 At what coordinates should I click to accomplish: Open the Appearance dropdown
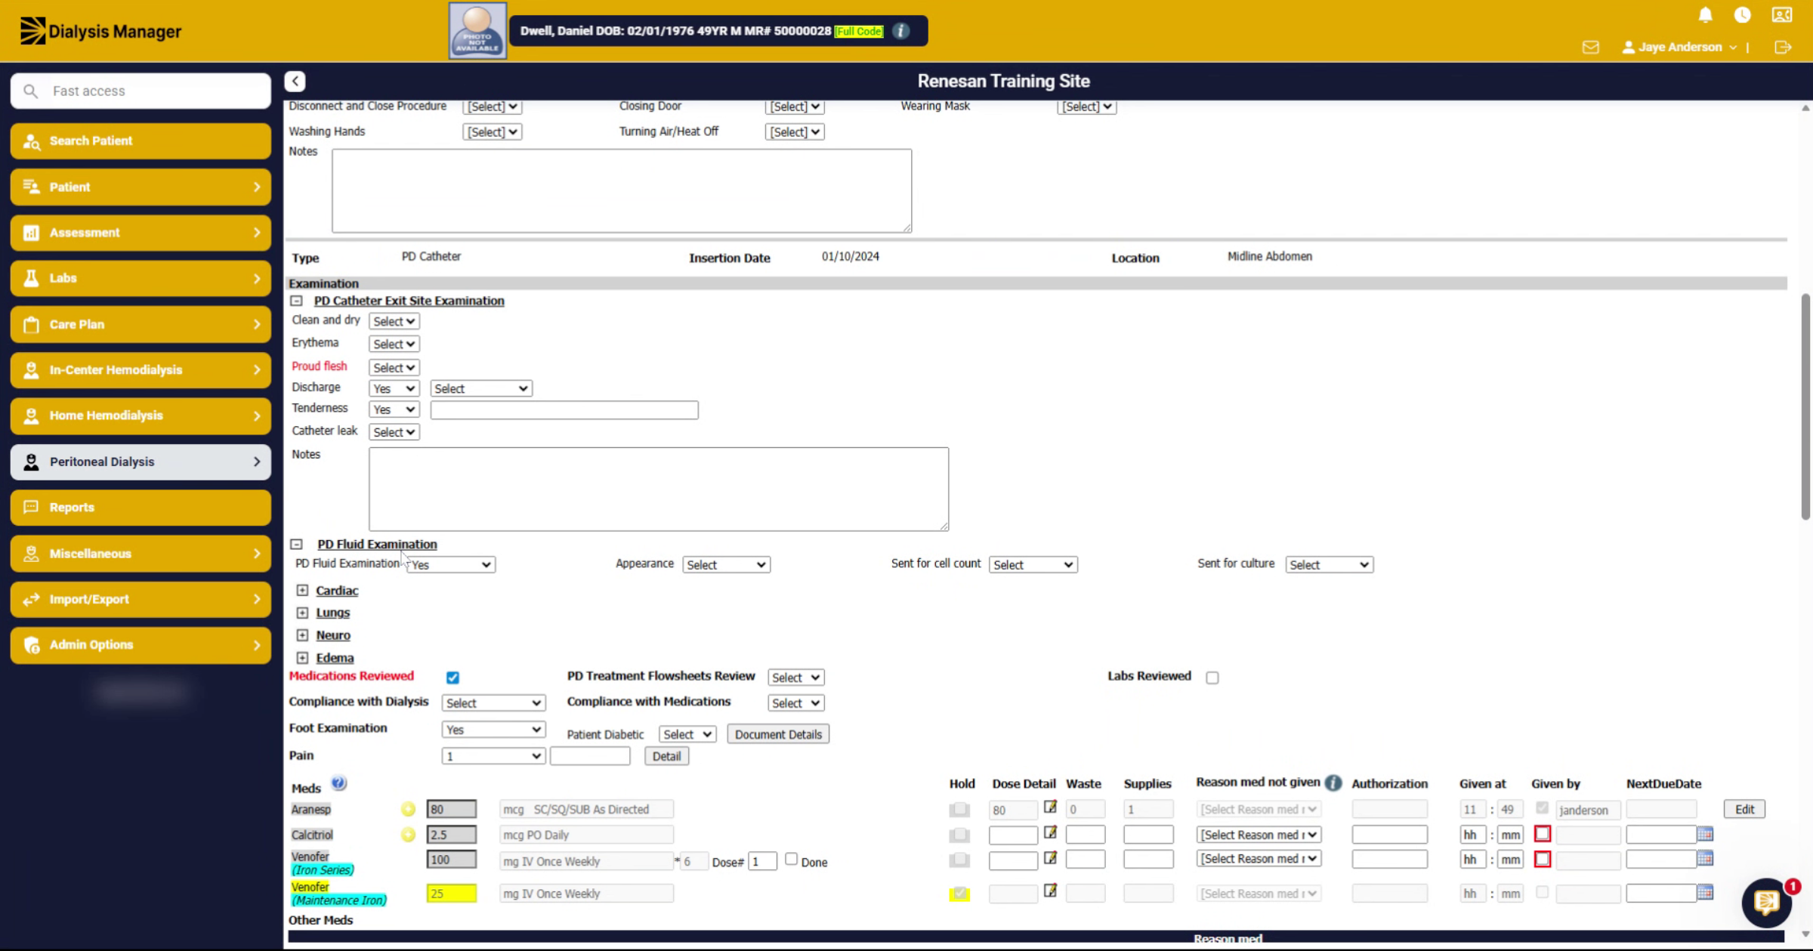click(x=726, y=564)
